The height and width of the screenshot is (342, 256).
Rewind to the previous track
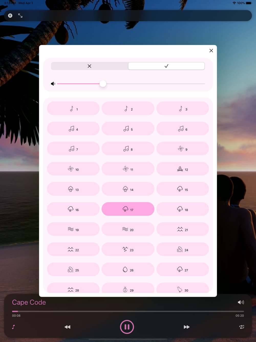click(67, 327)
